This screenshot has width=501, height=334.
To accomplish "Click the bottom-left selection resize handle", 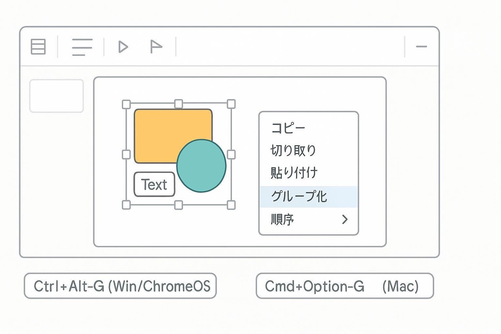I will (x=126, y=205).
